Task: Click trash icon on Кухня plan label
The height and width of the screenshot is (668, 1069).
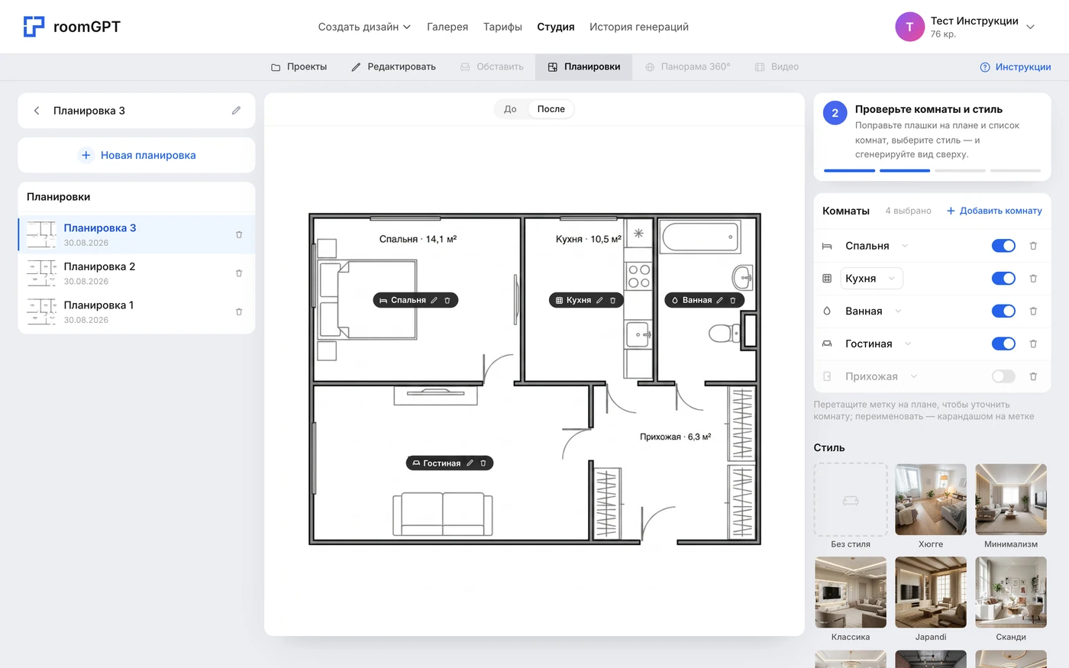Action: (x=612, y=301)
